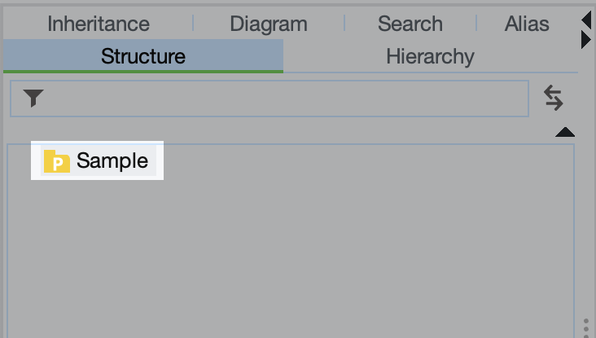Click the swap arrows sync icon

pyautogui.click(x=554, y=99)
